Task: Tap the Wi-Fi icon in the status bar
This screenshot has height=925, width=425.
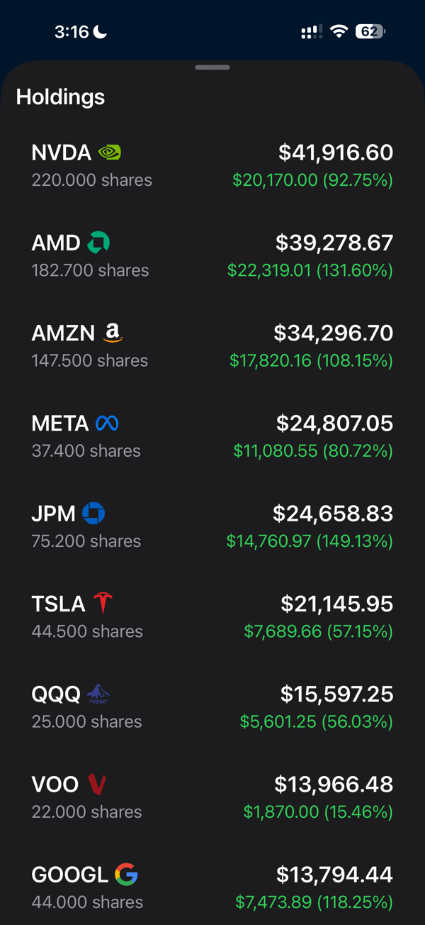Action: tap(338, 31)
